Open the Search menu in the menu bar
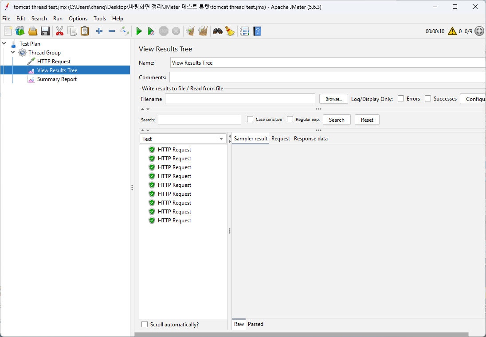Image resolution: width=486 pixels, height=337 pixels. tap(39, 19)
